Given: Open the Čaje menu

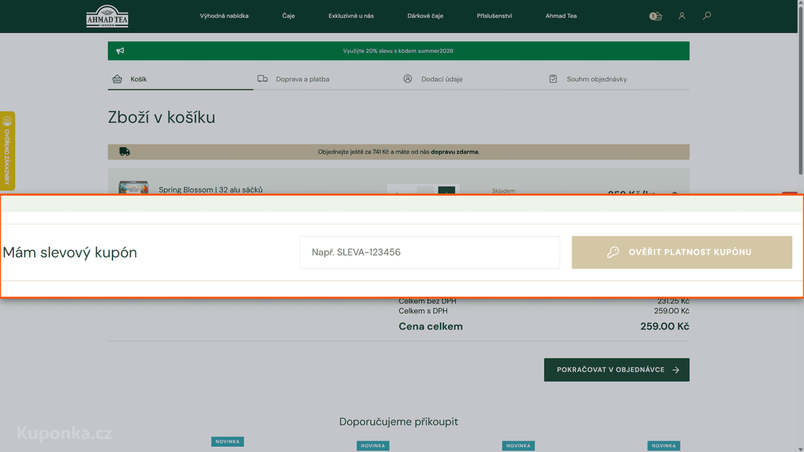Looking at the screenshot, I should pyautogui.click(x=289, y=16).
